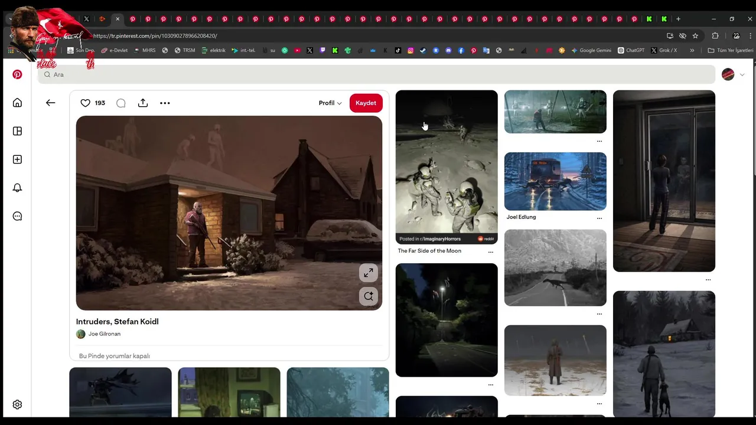Open the browser extensions puzzle icon
This screenshot has height=425, width=756.
pyautogui.click(x=715, y=36)
